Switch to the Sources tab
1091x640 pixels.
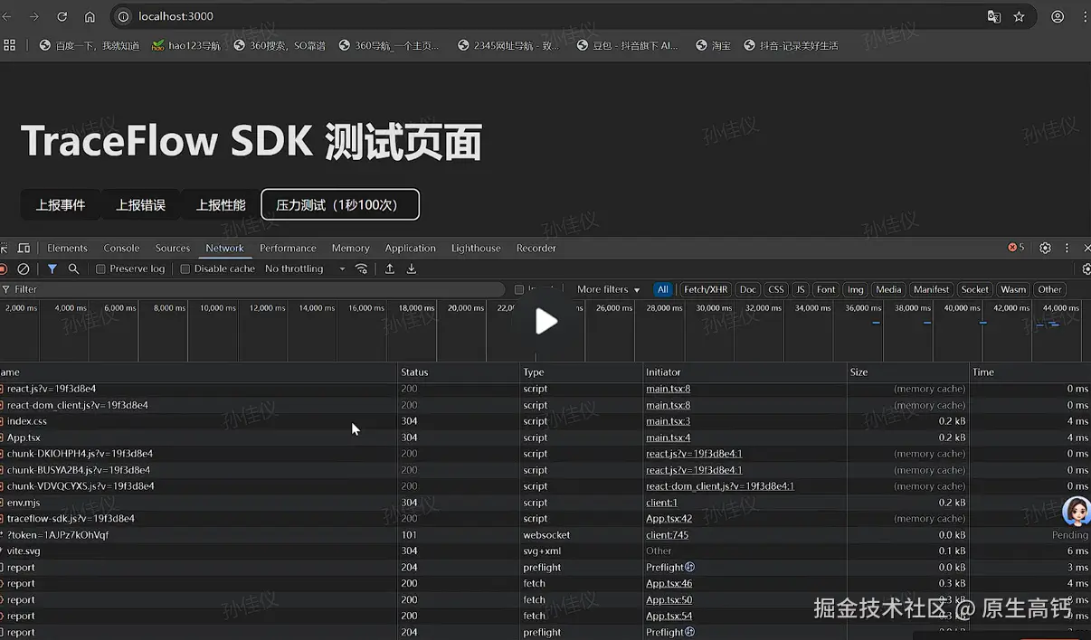(172, 248)
